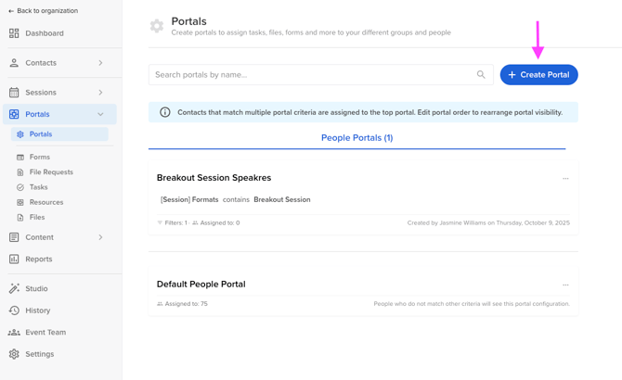Expand the Sessions sidebar section
The height and width of the screenshot is (380, 622).
point(100,93)
